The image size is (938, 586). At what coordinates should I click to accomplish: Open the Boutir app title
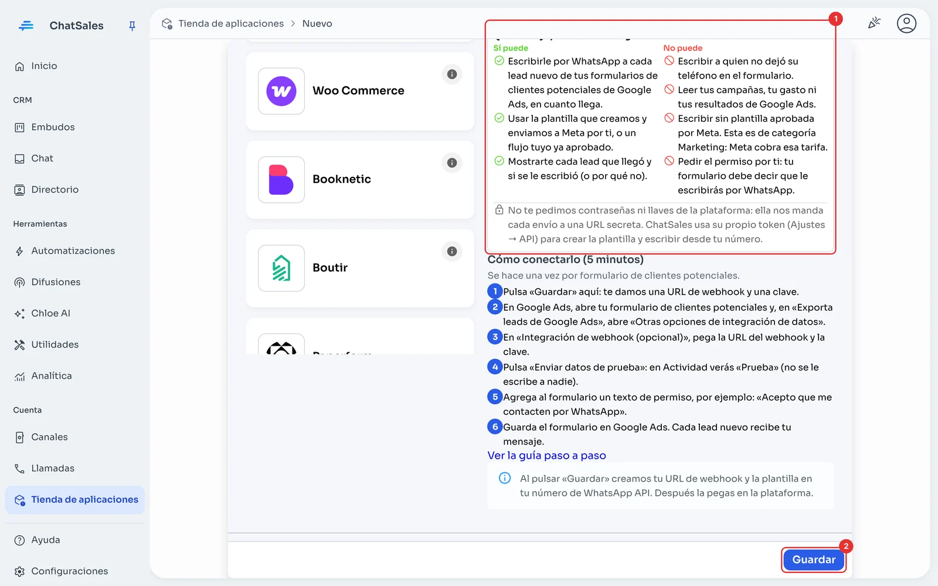click(x=330, y=268)
